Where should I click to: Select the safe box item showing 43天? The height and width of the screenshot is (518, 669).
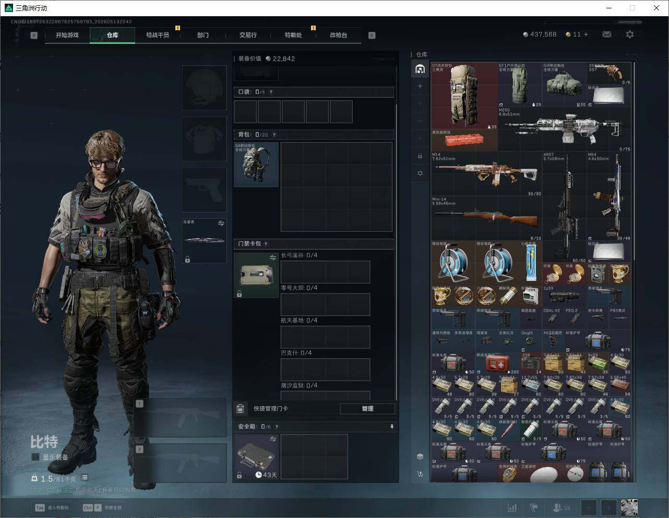click(x=256, y=456)
